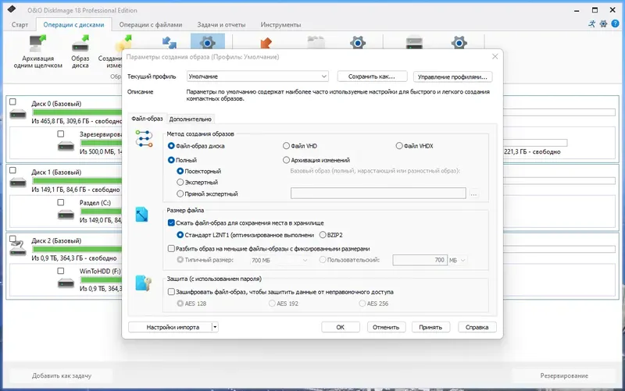Click the help question mark icon

[615, 24]
